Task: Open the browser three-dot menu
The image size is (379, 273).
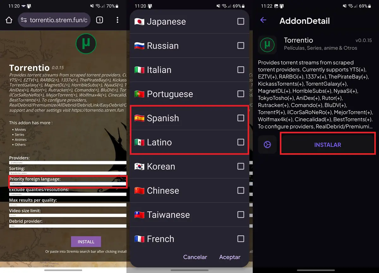Action: coord(117,20)
